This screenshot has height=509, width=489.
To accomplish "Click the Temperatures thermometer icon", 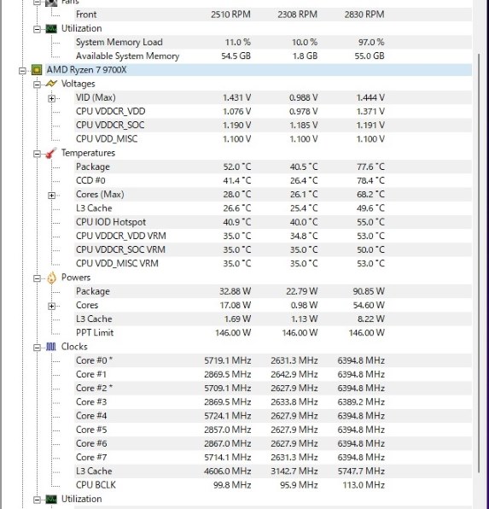I will pos(51,153).
